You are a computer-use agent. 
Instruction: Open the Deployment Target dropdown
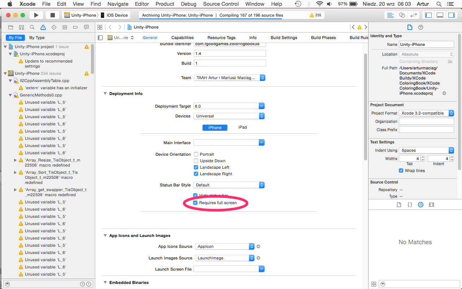click(262, 106)
